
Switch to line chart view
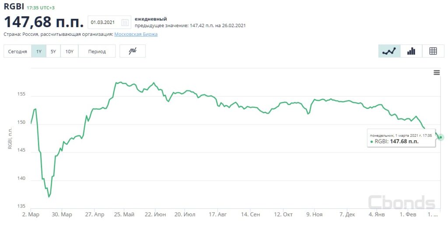point(389,51)
